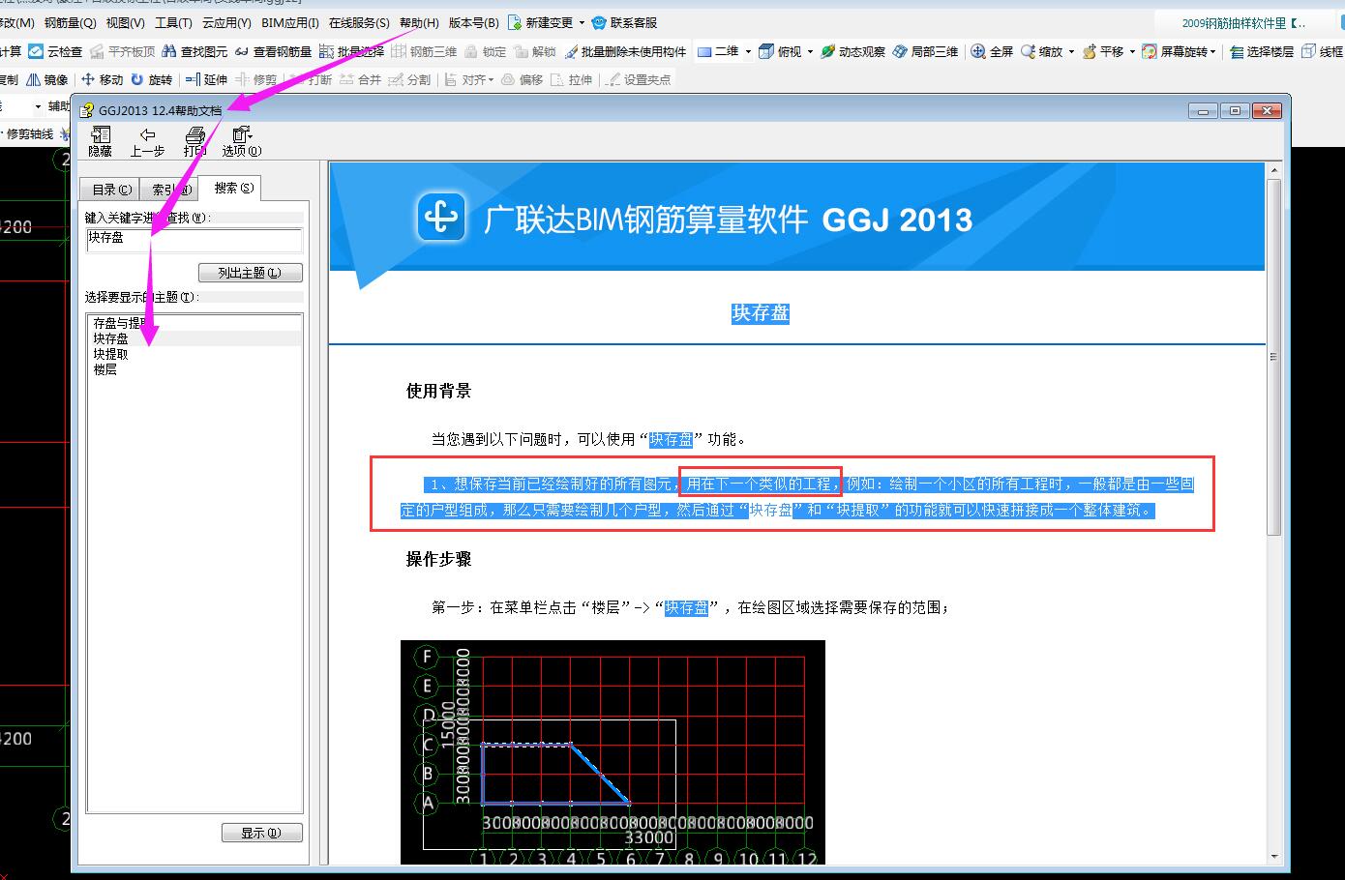The width and height of the screenshot is (1345, 880).
Task: Select the 平移 pan tool
Action: tap(1103, 51)
